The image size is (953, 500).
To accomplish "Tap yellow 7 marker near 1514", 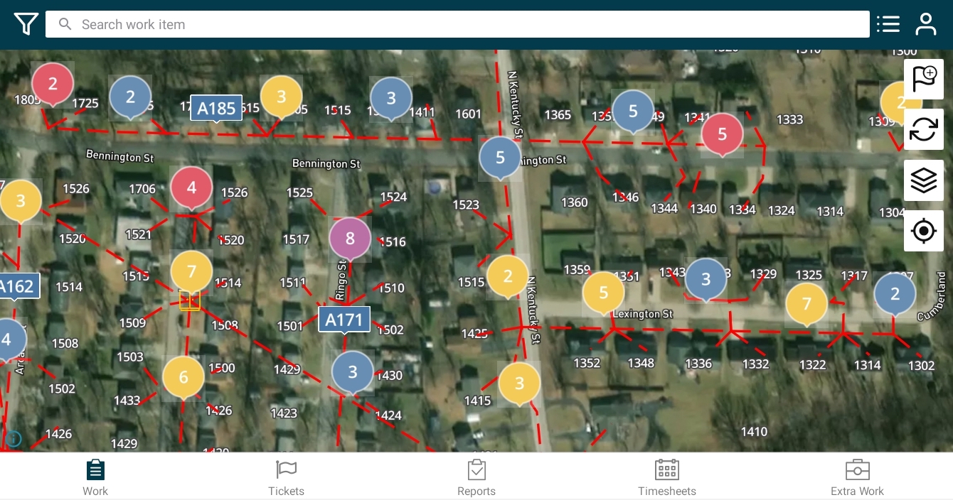I will (x=191, y=273).
